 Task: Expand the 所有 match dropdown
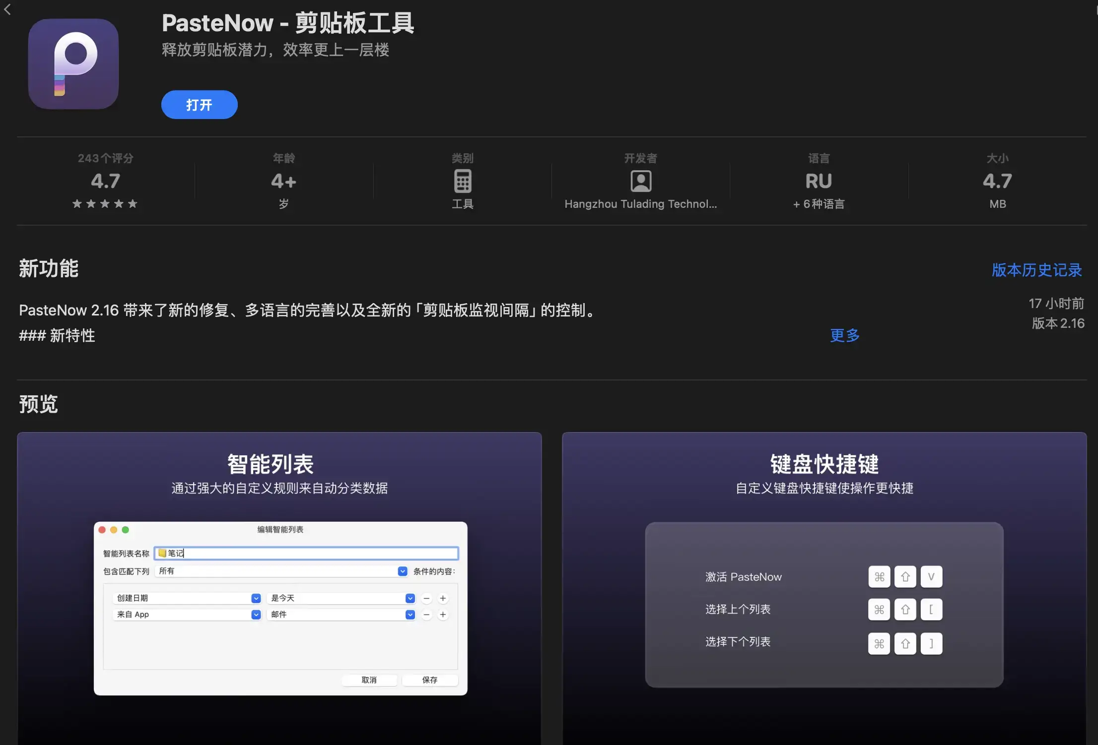point(403,571)
